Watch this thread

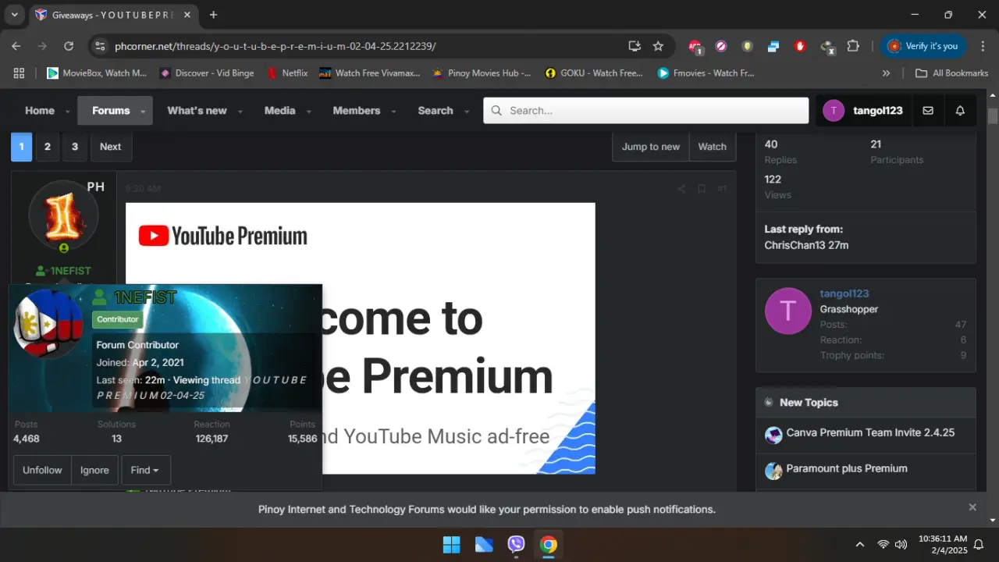[x=712, y=147]
